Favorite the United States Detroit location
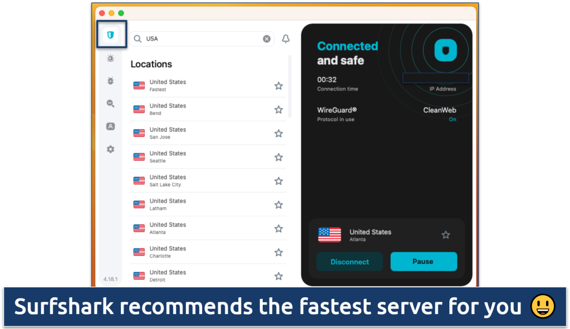 point(278,276)
